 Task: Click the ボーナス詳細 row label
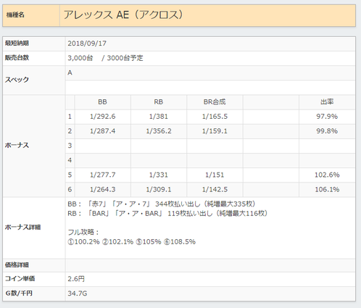pyautogui.click(x=22, y=228)
